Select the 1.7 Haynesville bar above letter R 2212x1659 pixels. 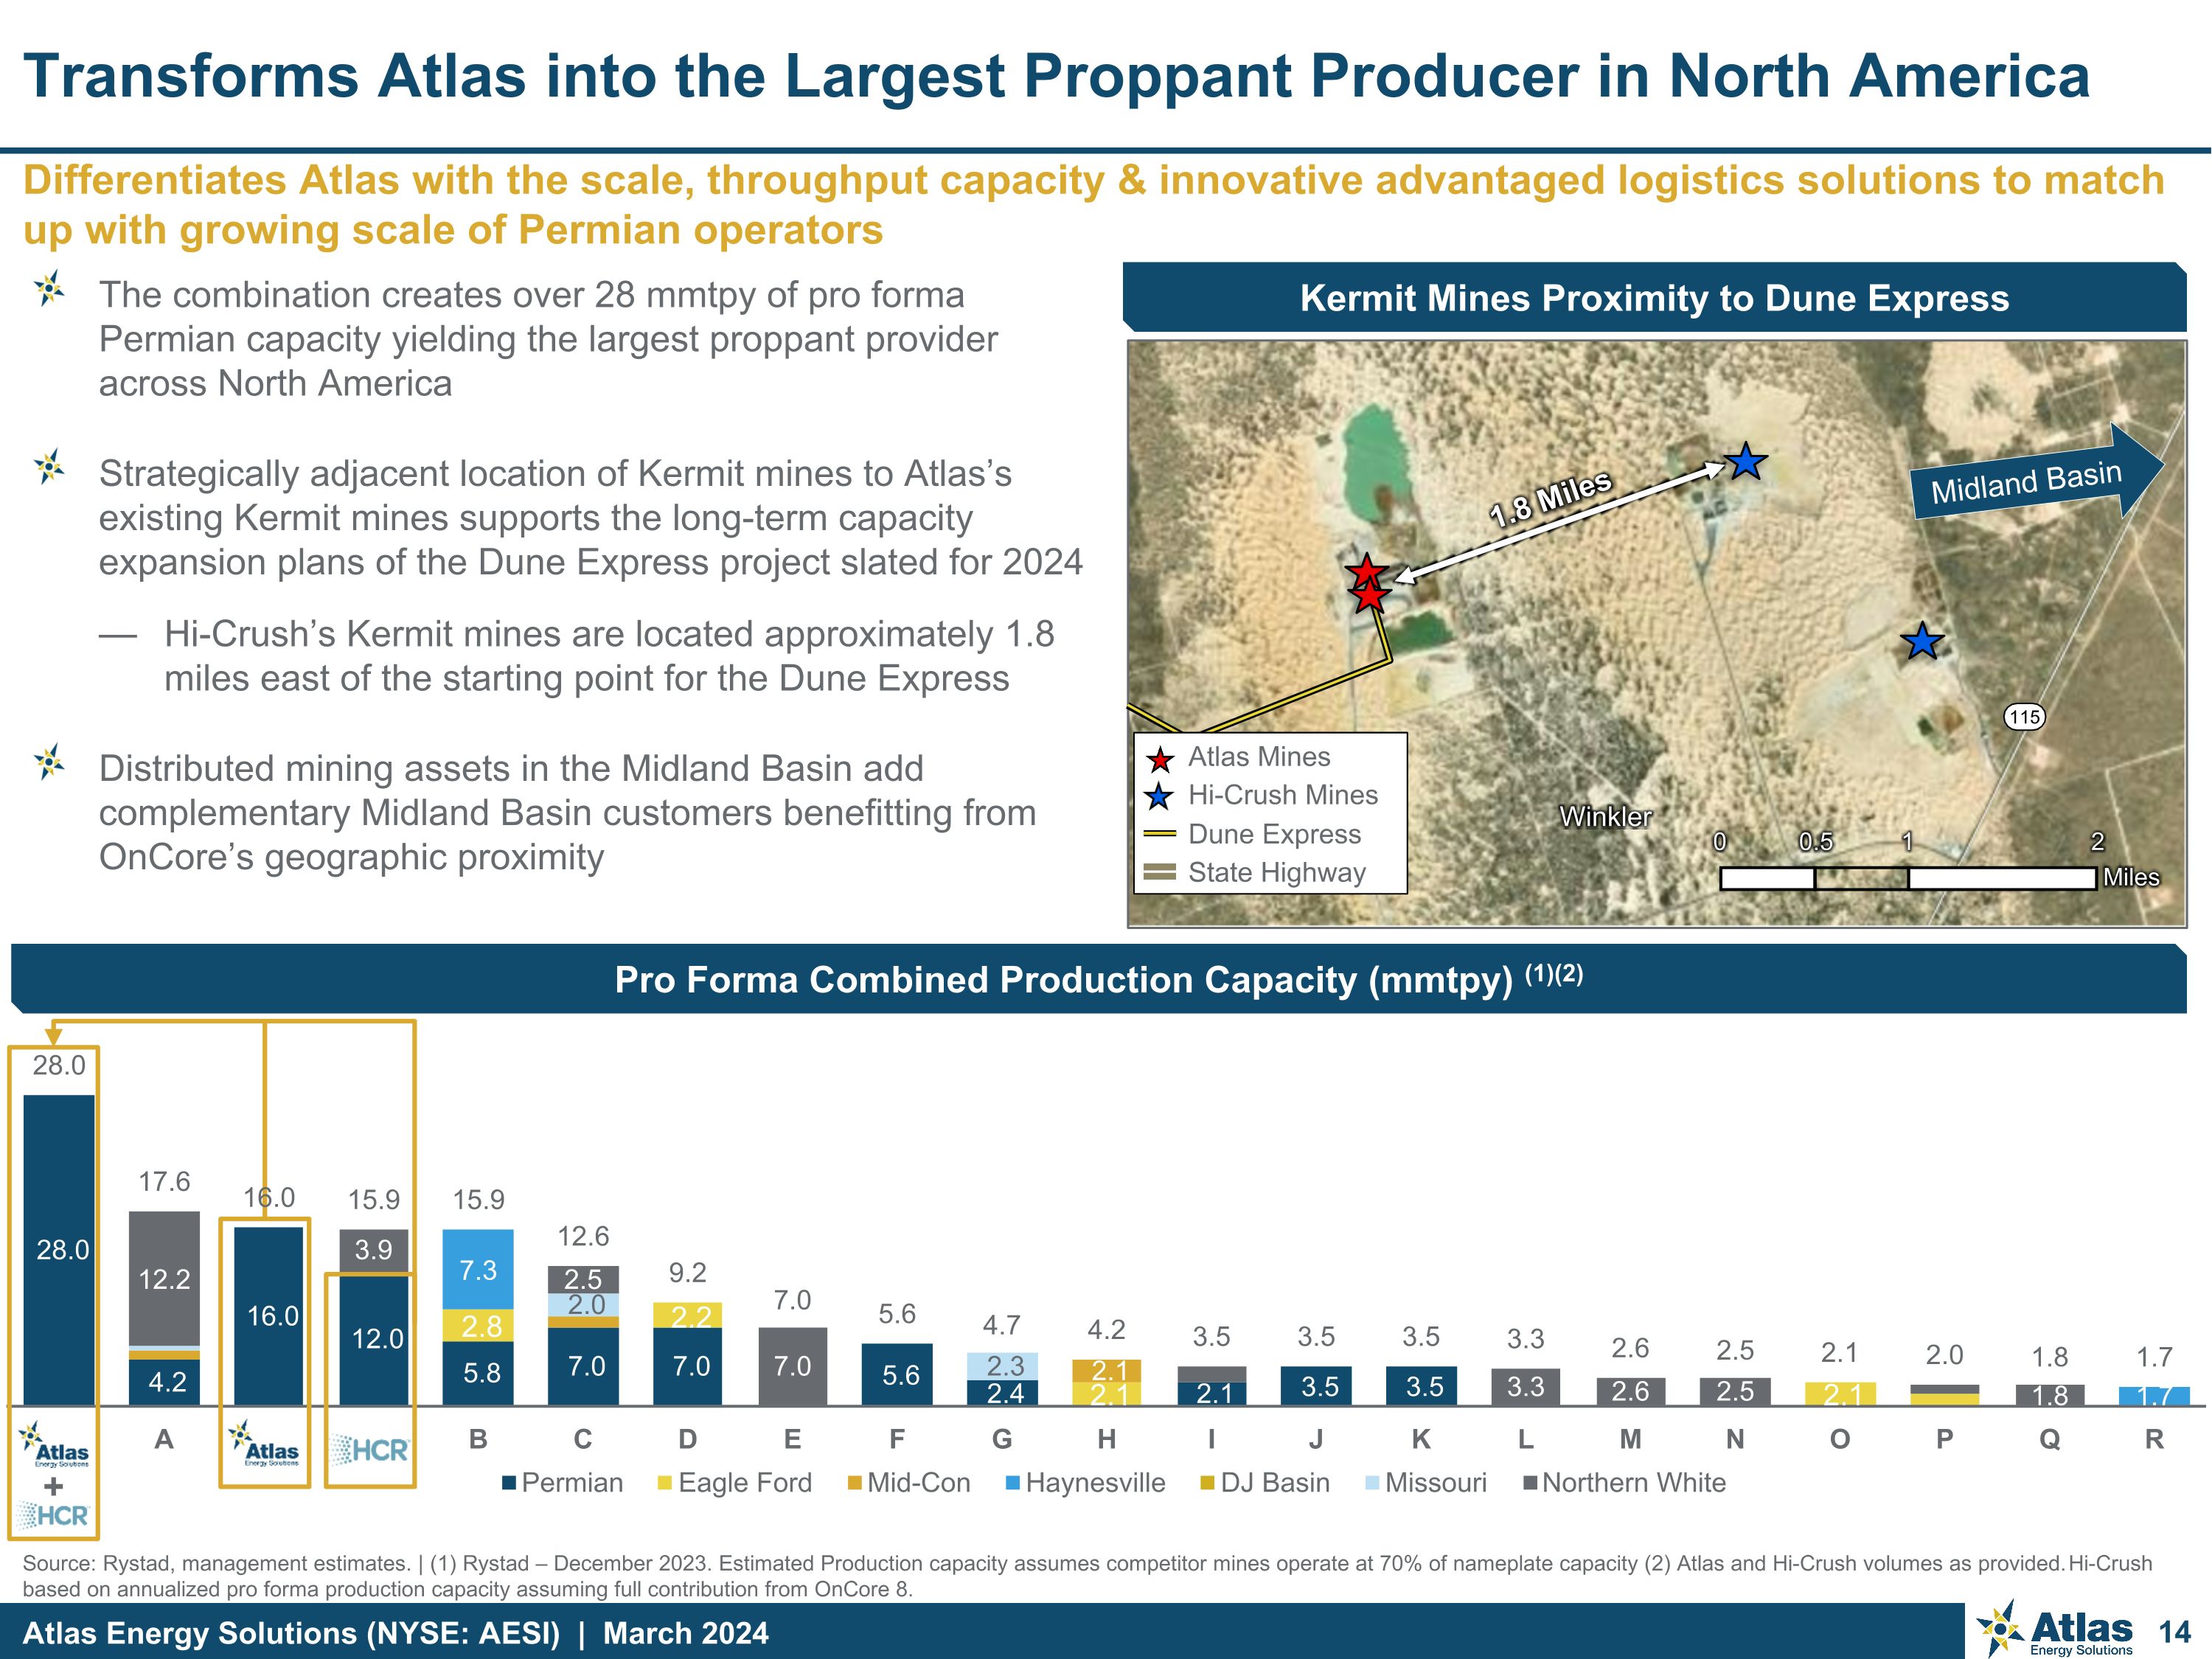click(x=2154, y=1396)
